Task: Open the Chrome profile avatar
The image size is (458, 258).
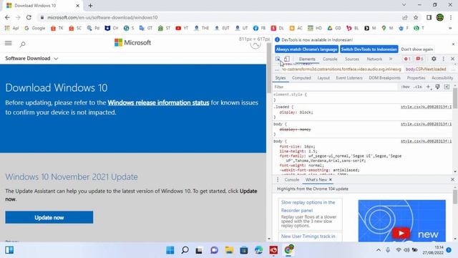Action: [440, 17]
